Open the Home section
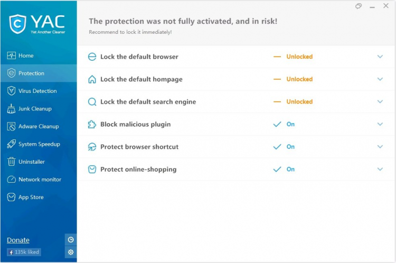Image resolution: width=396 pixels, height=263 pixels. 25,55
